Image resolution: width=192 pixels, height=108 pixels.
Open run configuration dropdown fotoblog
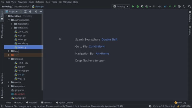(x=121, y=7)
